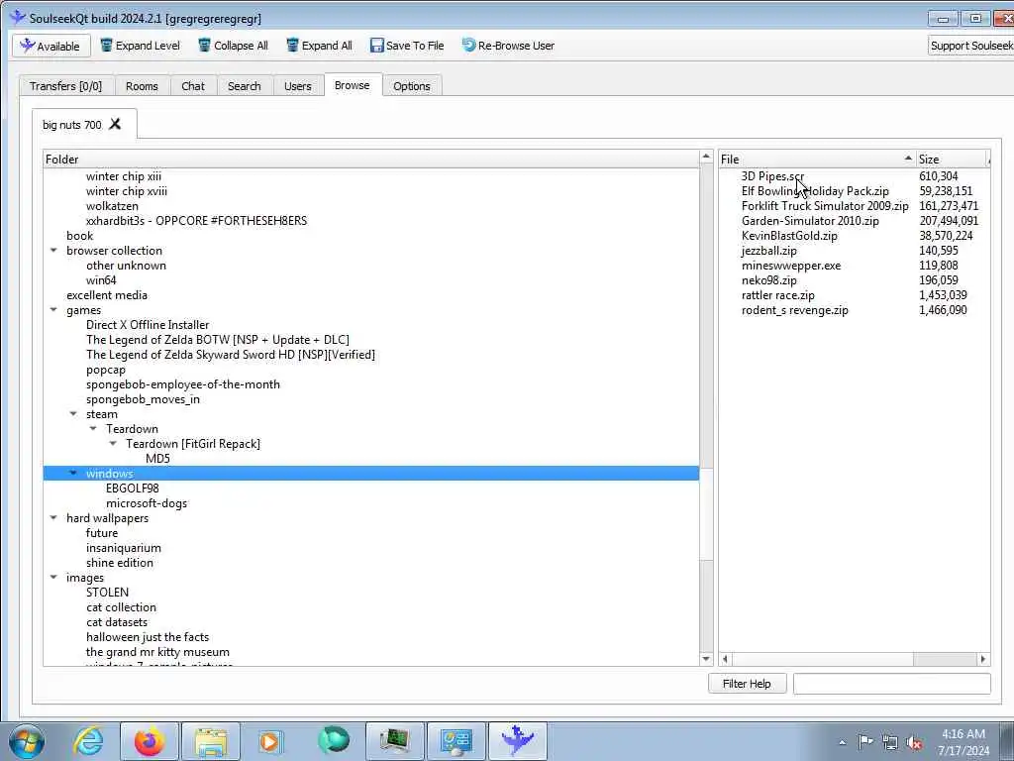The width and height of the screenshot is (1014, 761).
Task: Select rodent_s revenge.zip
Action: pyautogui.click(x=795, y=310)
